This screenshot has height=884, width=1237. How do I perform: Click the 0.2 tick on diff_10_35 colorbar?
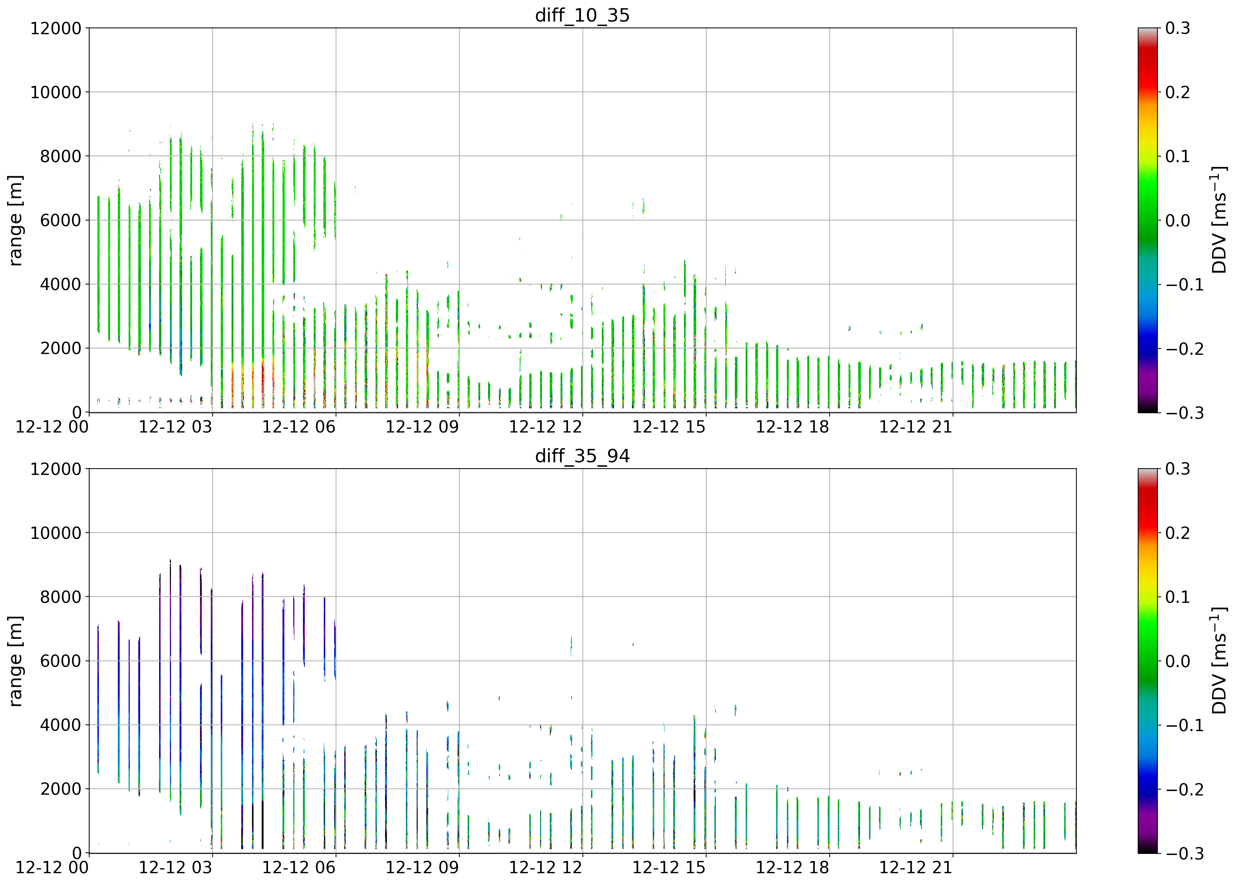(x=1178, y=93)
